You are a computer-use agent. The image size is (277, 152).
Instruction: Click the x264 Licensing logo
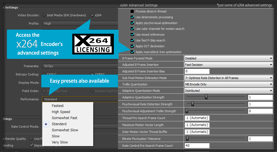93,44
